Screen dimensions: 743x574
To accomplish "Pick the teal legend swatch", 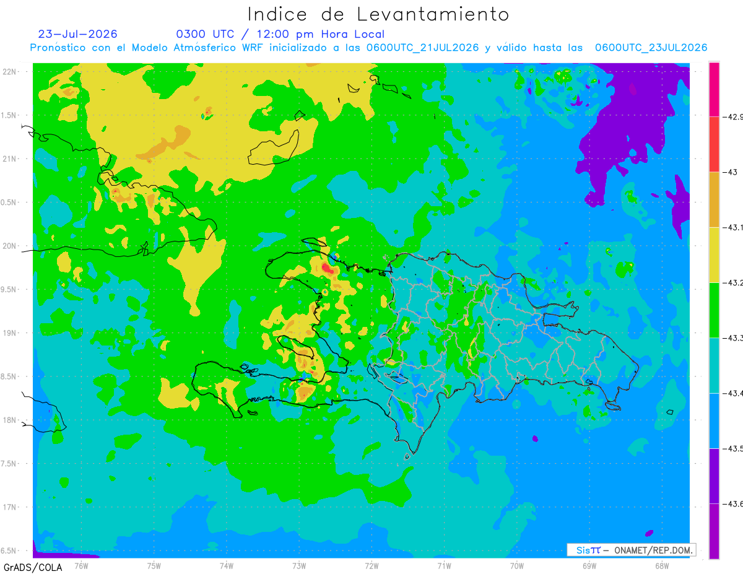I will point(714,365).
